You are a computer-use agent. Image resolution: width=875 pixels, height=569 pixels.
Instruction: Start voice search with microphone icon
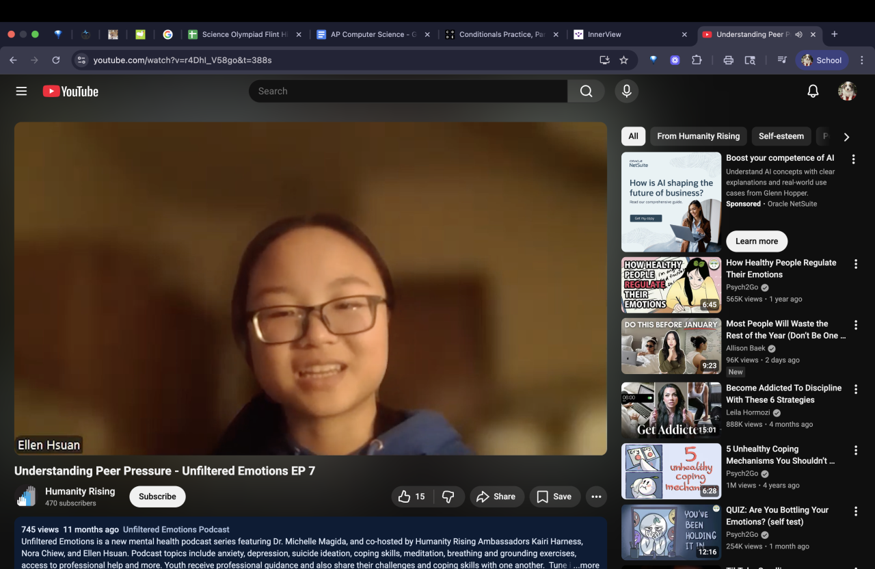click(626, 91)
